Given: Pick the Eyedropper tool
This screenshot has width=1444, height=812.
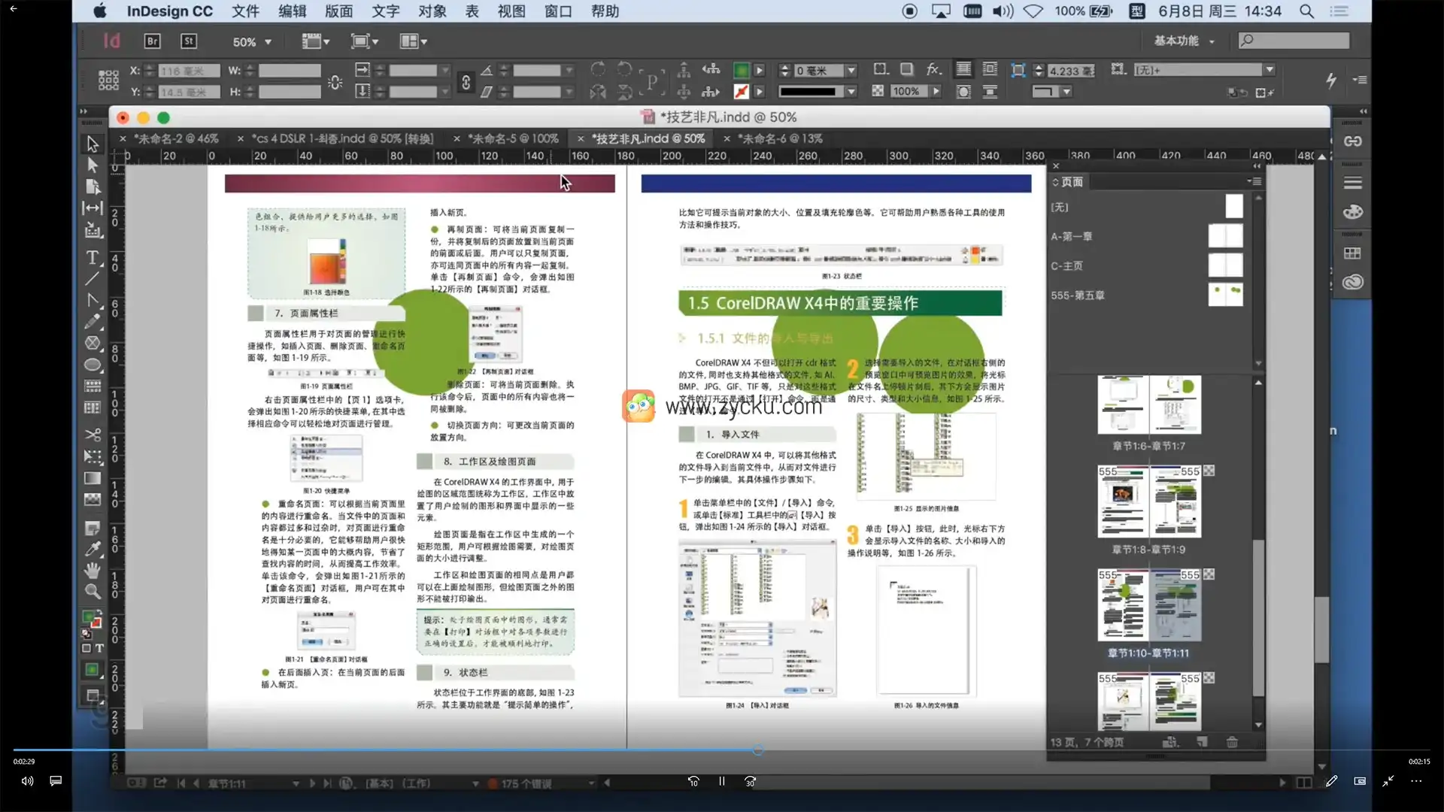Looking at the screenshot, I should tap(93, 549).
